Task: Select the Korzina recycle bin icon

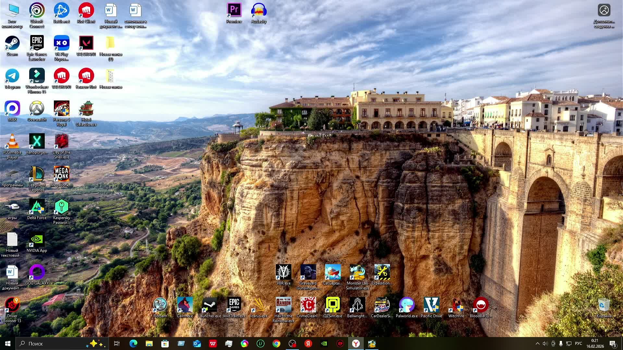Action: pos(604,305)
